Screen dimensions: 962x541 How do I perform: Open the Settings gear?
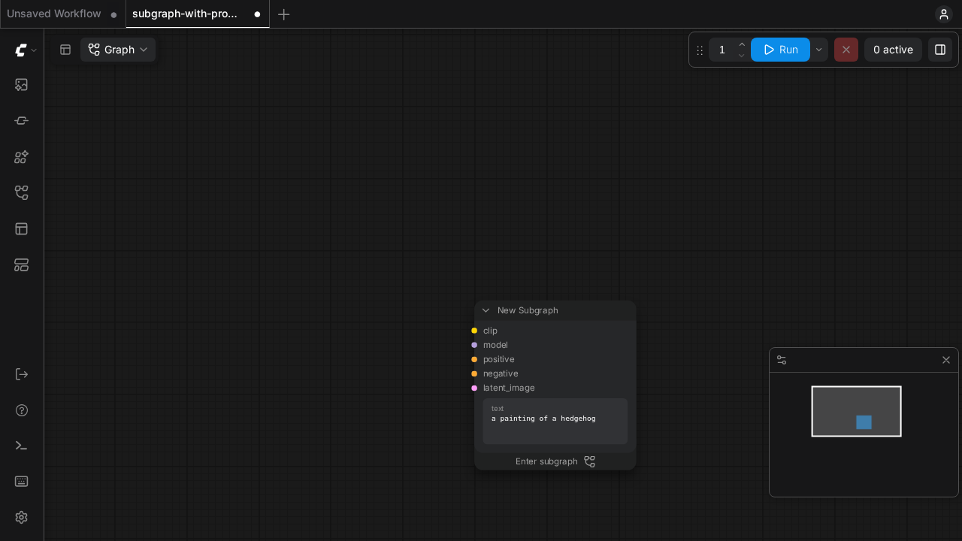point(22,518)
